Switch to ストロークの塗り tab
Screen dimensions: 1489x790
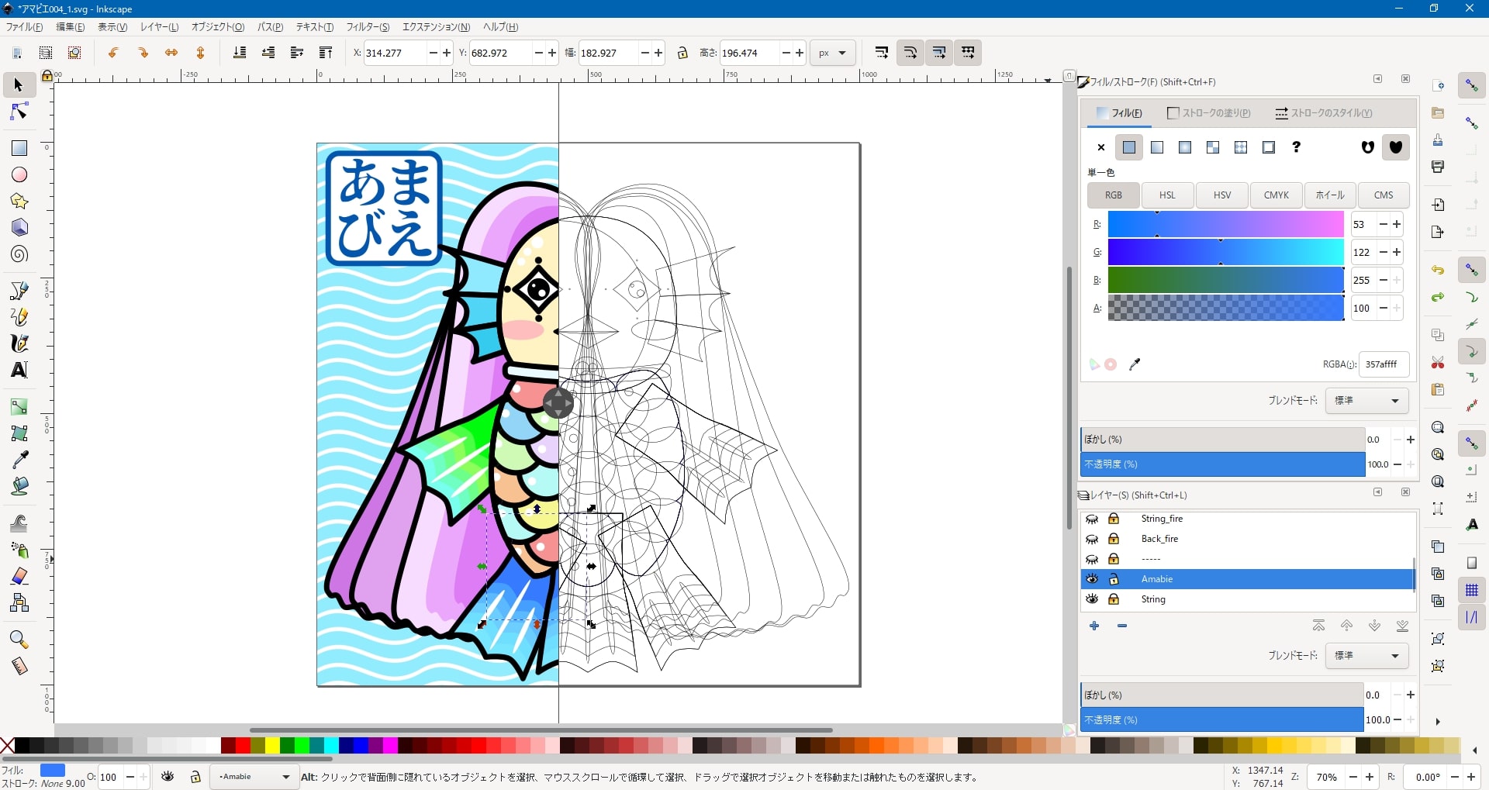tap(1209, 113)
